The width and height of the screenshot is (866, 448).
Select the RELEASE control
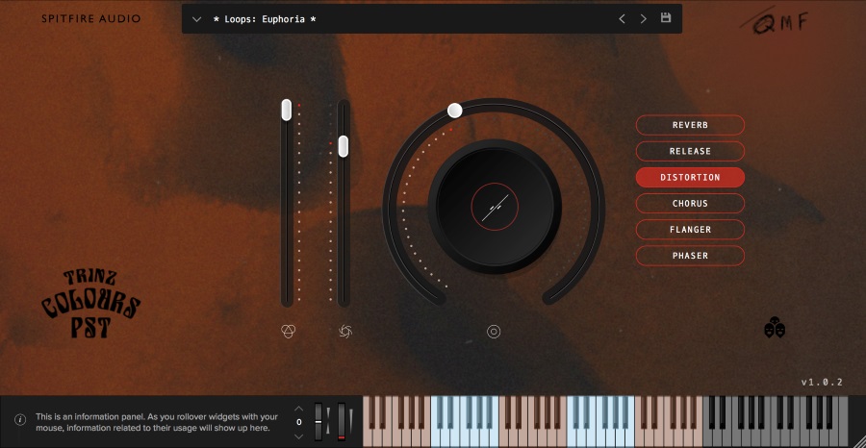(690, 151)
